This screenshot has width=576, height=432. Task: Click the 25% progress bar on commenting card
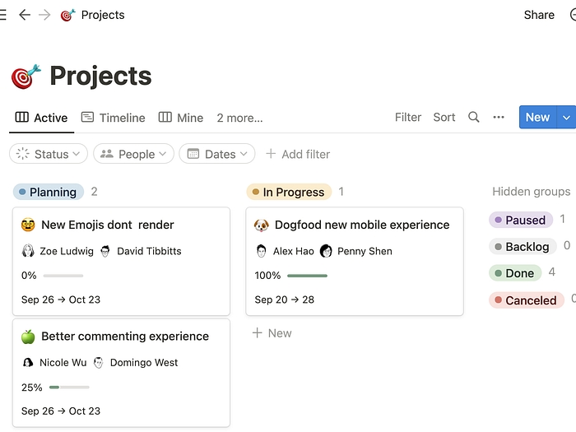click(69, 387)
